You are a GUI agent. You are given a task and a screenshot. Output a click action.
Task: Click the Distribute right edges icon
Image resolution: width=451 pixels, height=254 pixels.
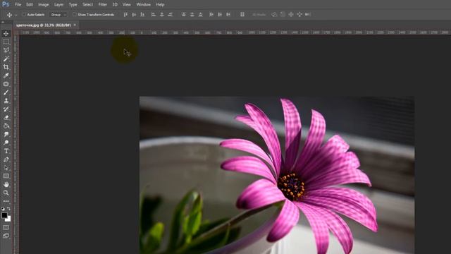(x=228, y=14)
